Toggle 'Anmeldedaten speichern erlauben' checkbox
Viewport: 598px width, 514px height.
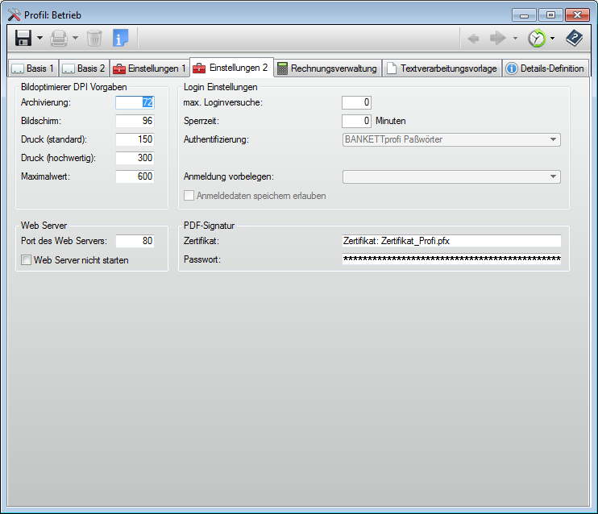189,196
